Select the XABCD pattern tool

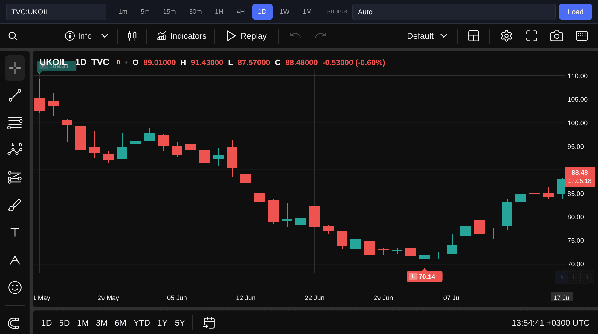pyautogui.click(x=15, y=149)
